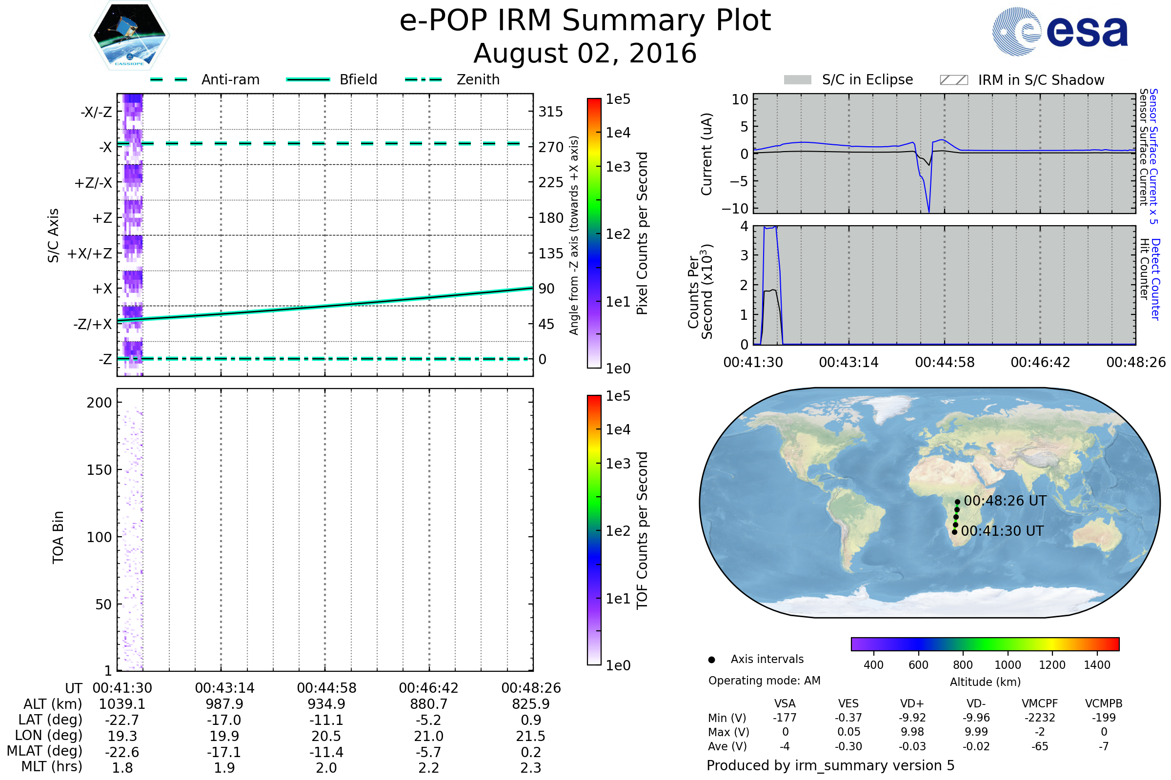
Task: Click the 00:48:26 UT map label
Action: click(1005, 501)
